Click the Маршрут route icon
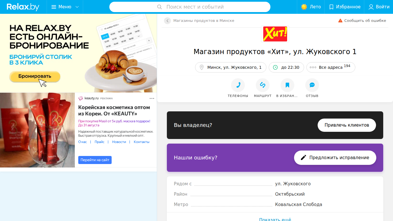Screen dimensions: 393x221 click(263, 85)
